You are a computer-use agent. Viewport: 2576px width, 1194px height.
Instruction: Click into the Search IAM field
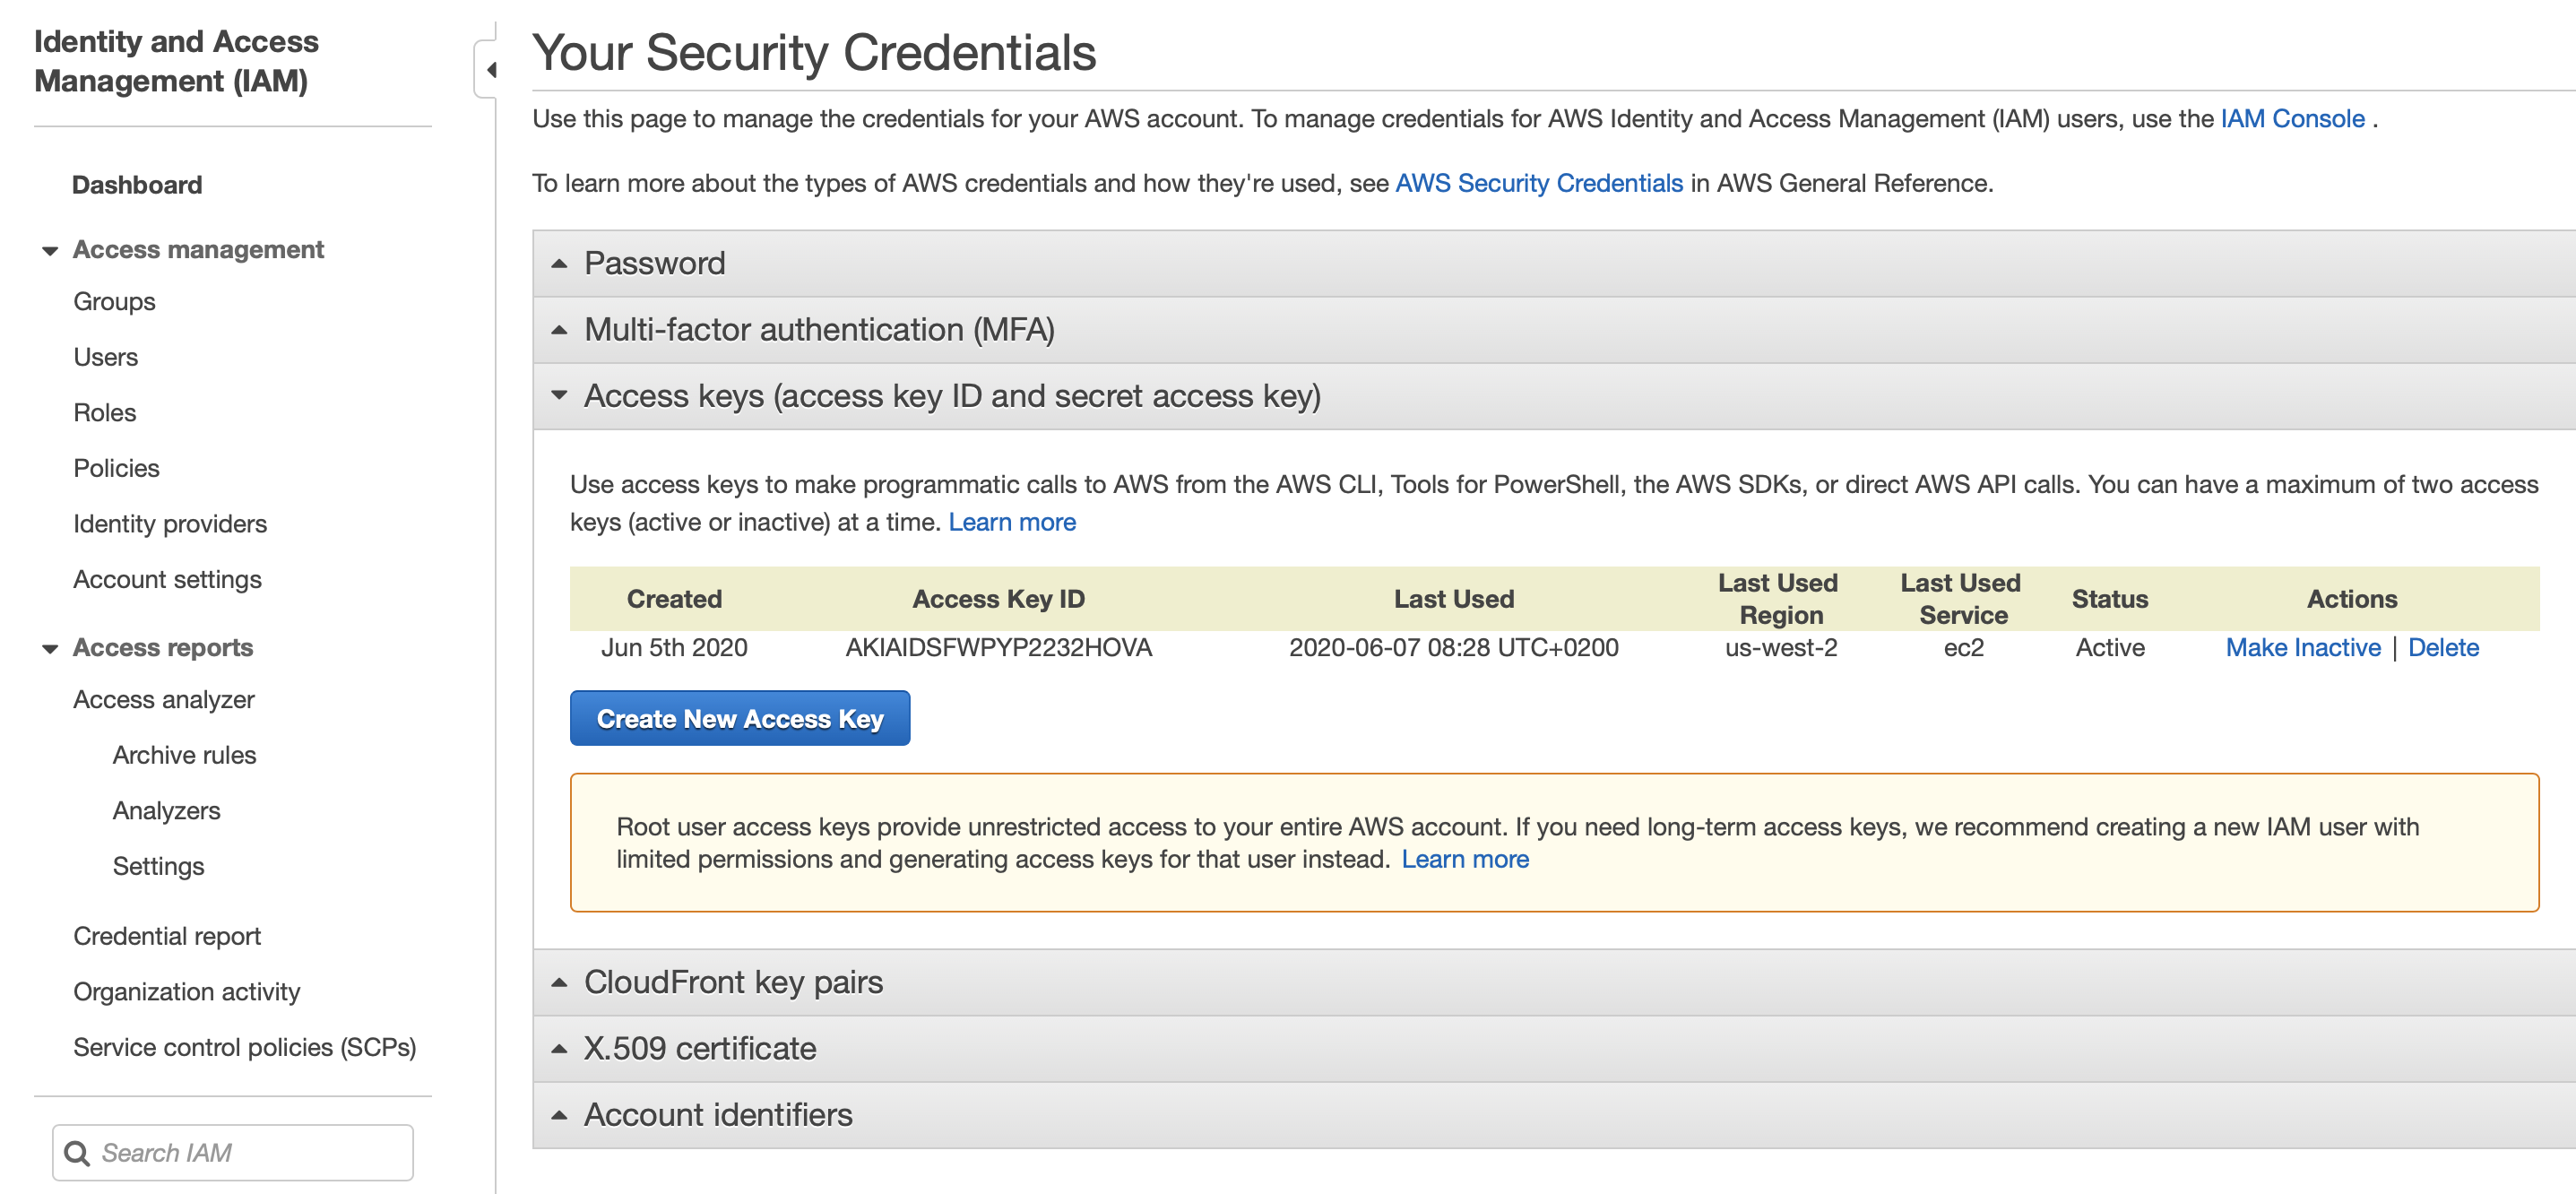[x=233, y=1153]
